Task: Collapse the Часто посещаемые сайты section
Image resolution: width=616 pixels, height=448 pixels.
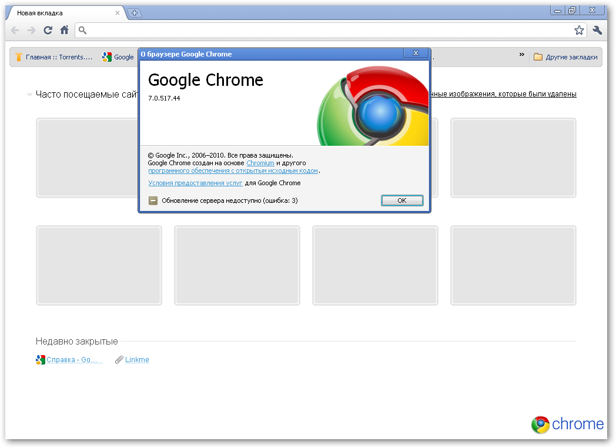Action: tap(29, 95)
